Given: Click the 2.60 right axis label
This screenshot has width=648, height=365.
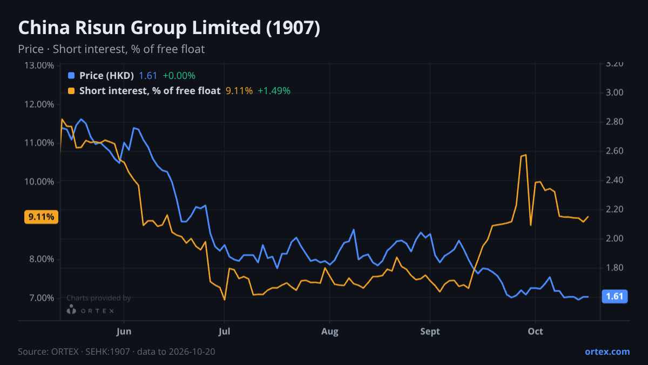Looking at the screenshot, I should 615,151.
